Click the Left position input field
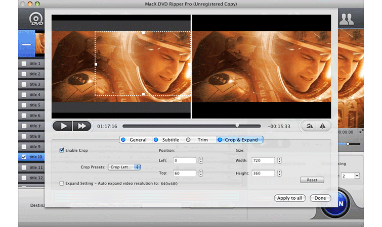This screenshot has height=227, width=382. tap(185, 160)
